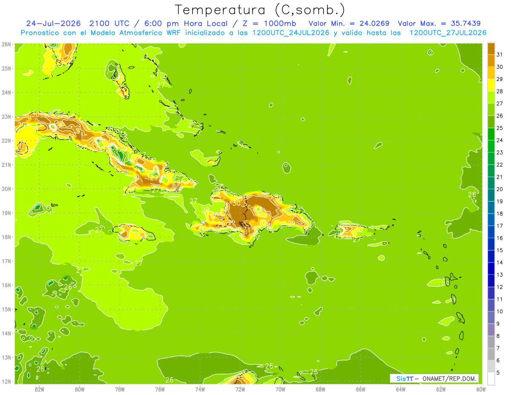Click the 74W longitude axis label
The height and width of the screenshot is (395, 511).
click(x=200, y=389)
